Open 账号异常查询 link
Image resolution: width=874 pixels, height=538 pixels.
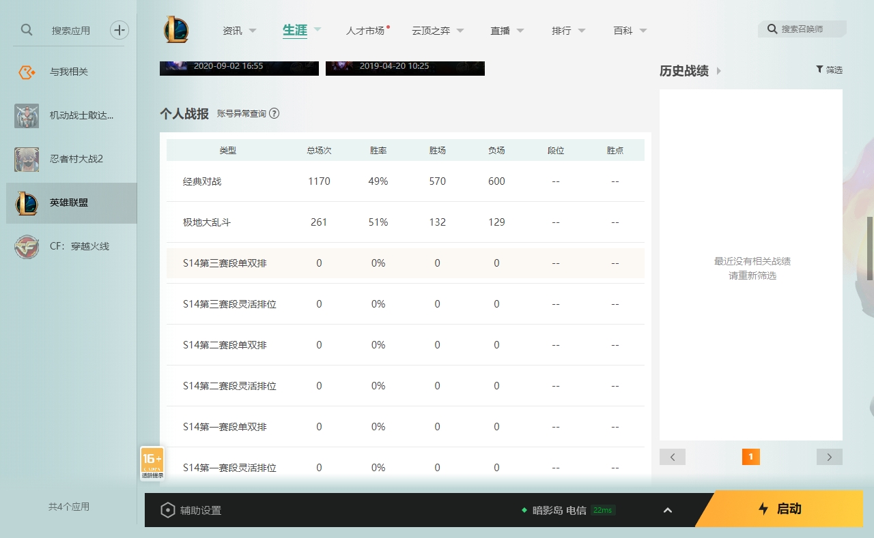242,113
